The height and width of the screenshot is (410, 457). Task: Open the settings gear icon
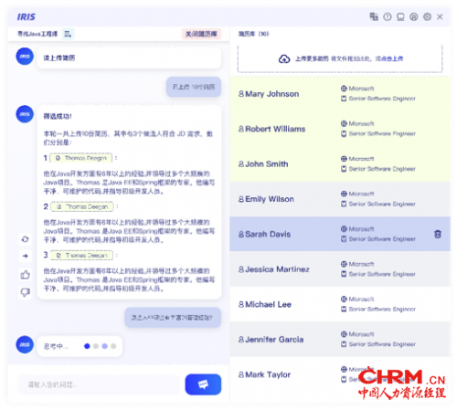pos(427,16)
